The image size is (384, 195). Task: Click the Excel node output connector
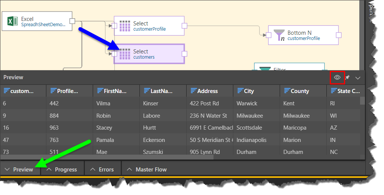pyautogui.click(x=73, y=21)
